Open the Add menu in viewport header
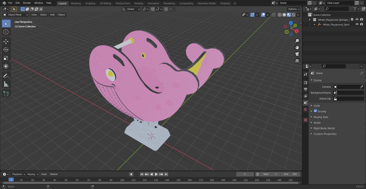 (52, 15)
